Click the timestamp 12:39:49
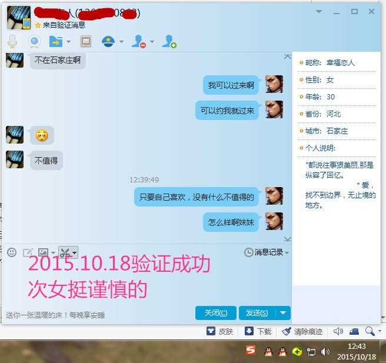The width and height of the screenshot is (386, 363). point(144,179)
